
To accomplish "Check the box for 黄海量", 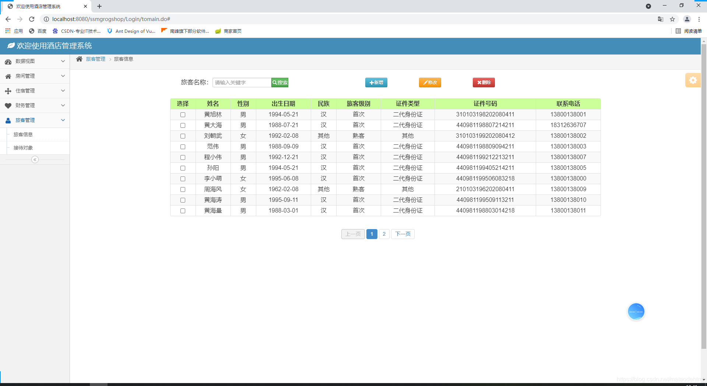I will (x=183, y=211).
